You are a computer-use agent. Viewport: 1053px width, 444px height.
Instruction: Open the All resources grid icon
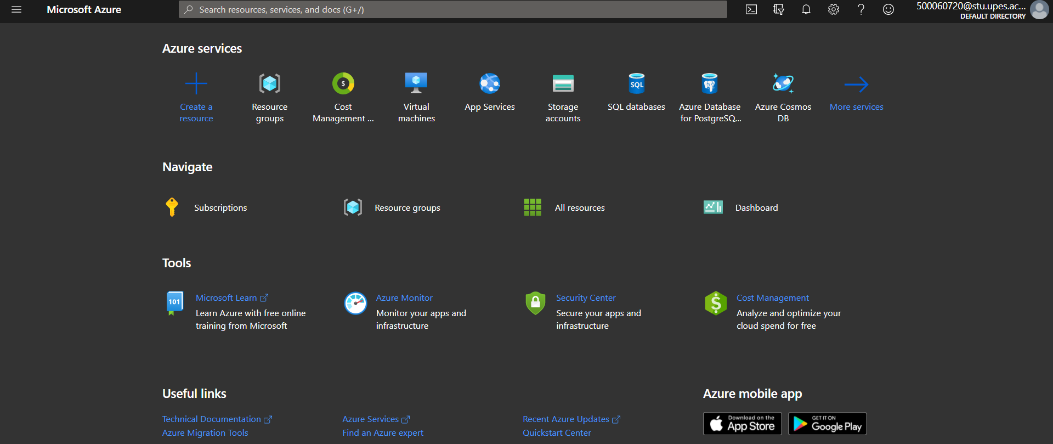click(533, 207)
